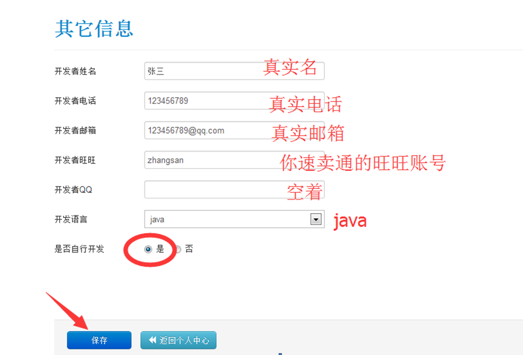Select the 是 radio button
Viewport: 523px width, 355px height.
(148, 249)
